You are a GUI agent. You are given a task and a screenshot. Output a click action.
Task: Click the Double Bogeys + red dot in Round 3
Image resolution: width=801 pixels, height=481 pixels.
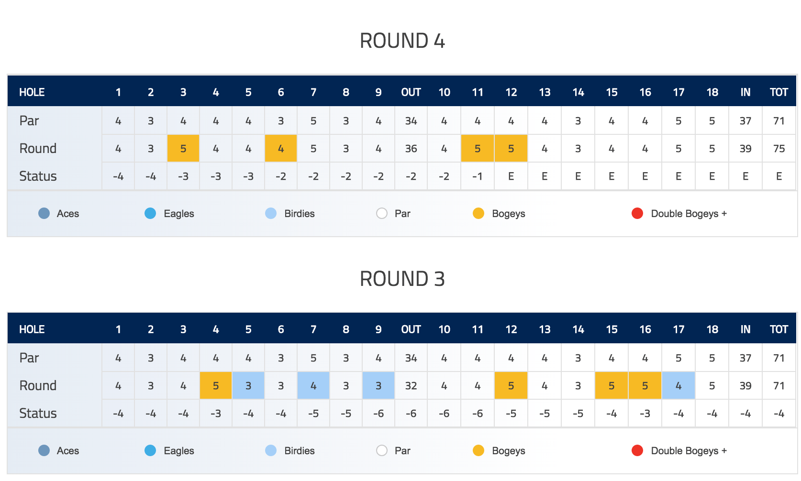(637, 450)
